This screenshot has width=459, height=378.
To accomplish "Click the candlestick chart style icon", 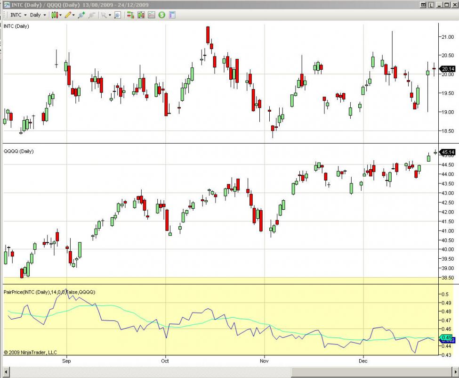I will click(x=55, y=15).
